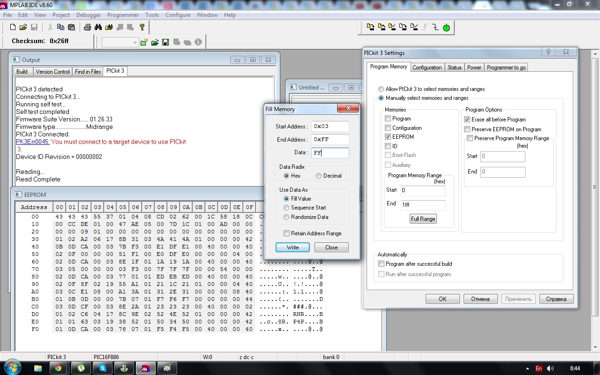
Task: Select Allow PICkit 3 to select memories
Action: click(381, 89)
